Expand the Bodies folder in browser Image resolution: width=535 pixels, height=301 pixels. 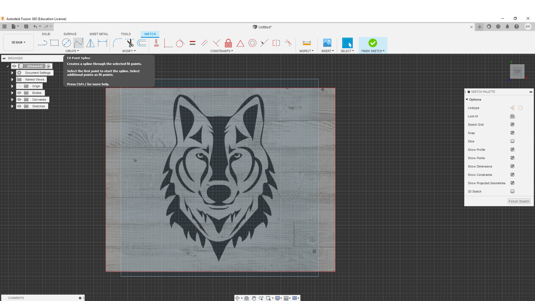coord(12,93)
